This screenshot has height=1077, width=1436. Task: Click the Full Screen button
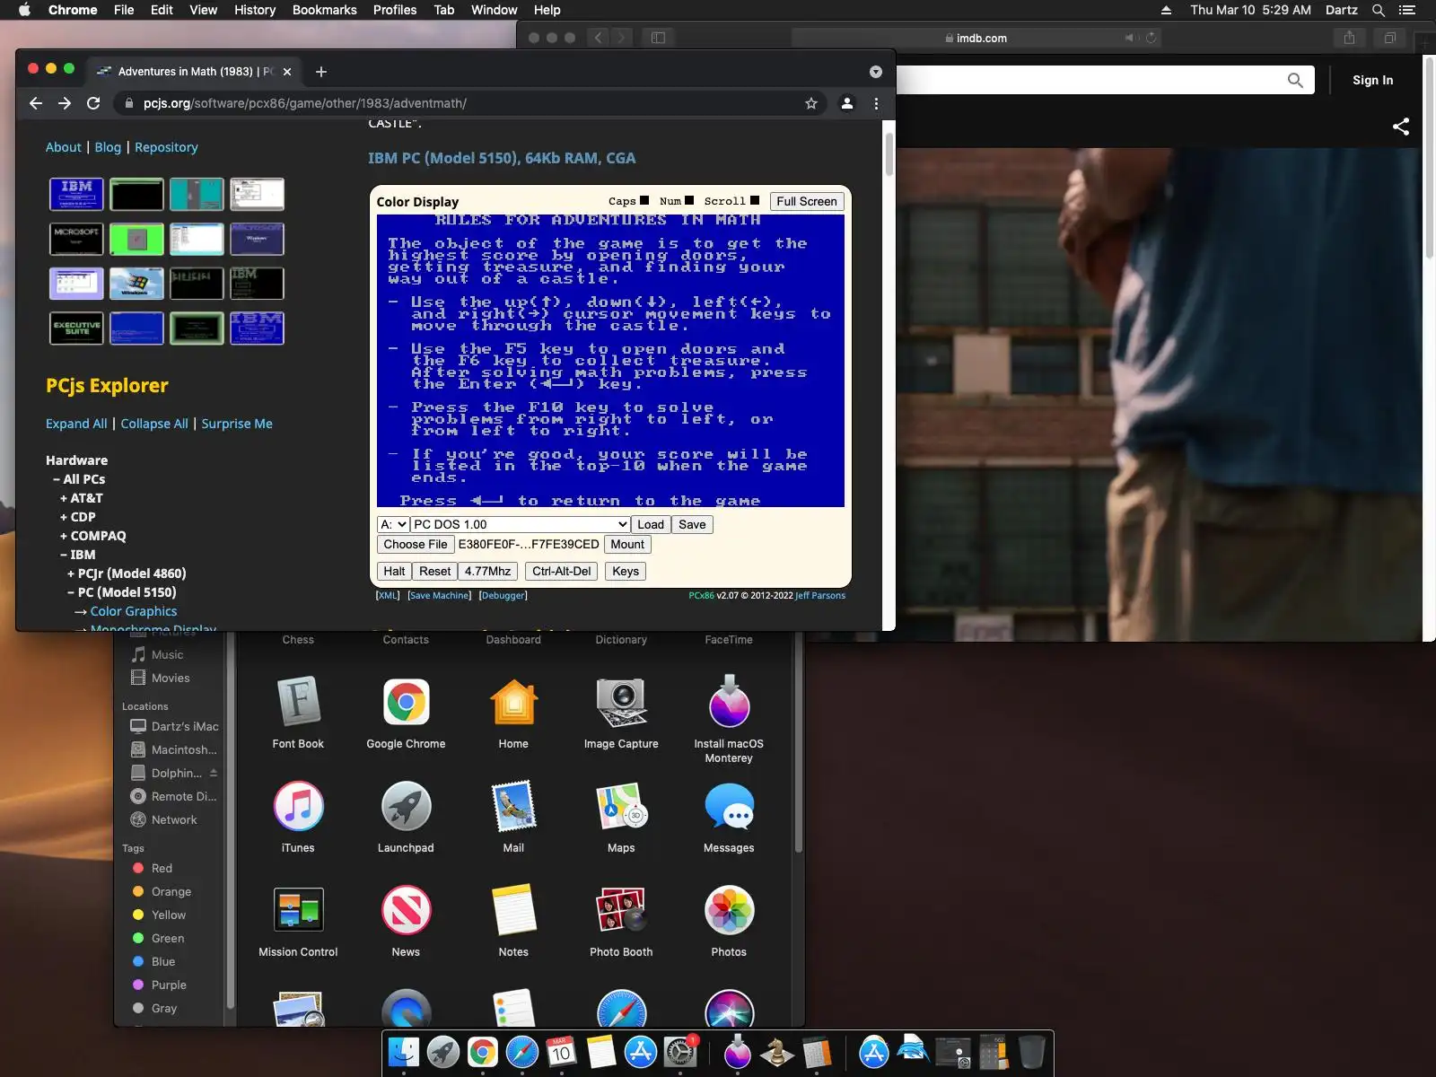(x=807, y=201)
